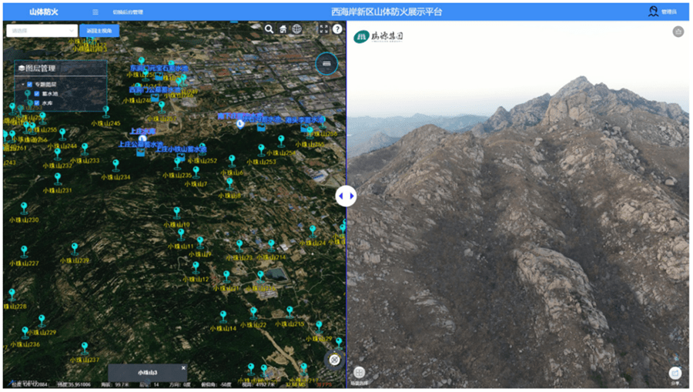This screenshot has height=392, width=693.
Task: Select the 小珠山10 map marker
Action: [177, 213]
